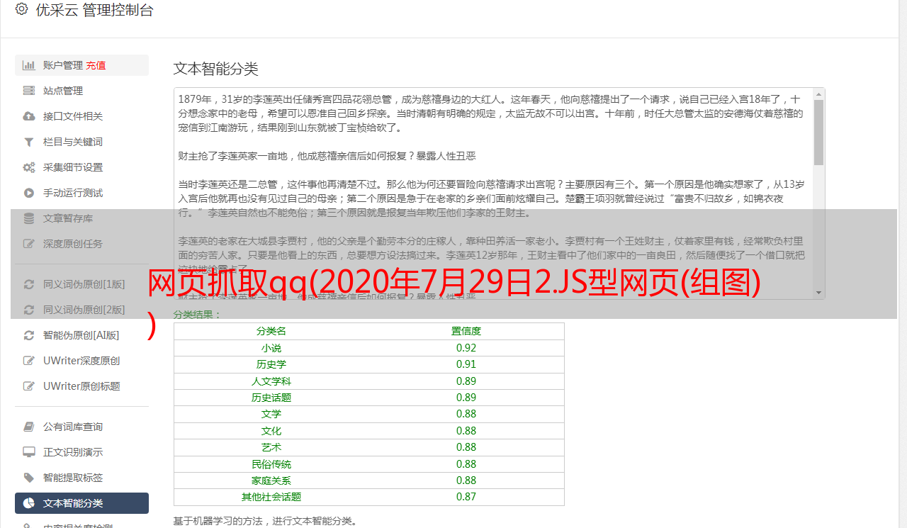Click the 历史话题 category cell
This screenshot has width=907, height=528.
pos(271,398)
